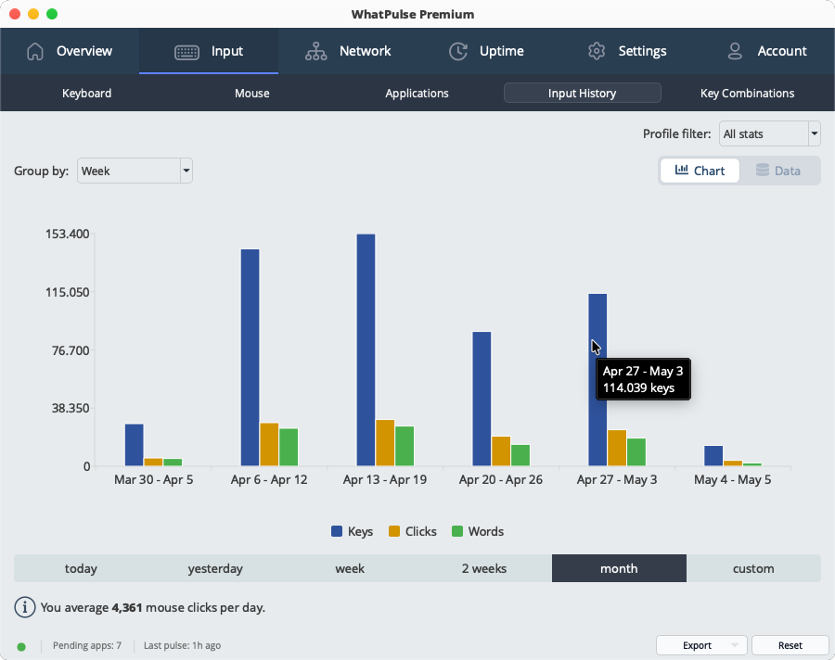Image resolution: width=835 pixels, height=660 pixels.
Task: Click the Mar 30 - Apr 5 axis label
Action: pos(153,479)
